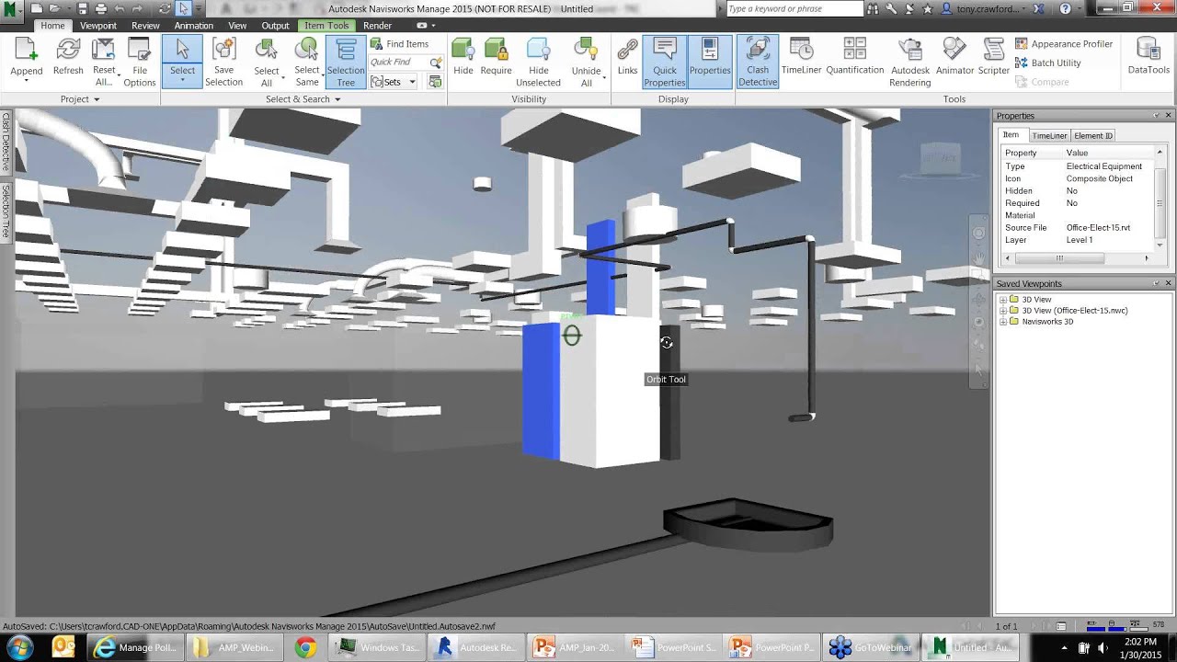Open Appearance Profiler

pyautogui.click(x=1064, y=43)
